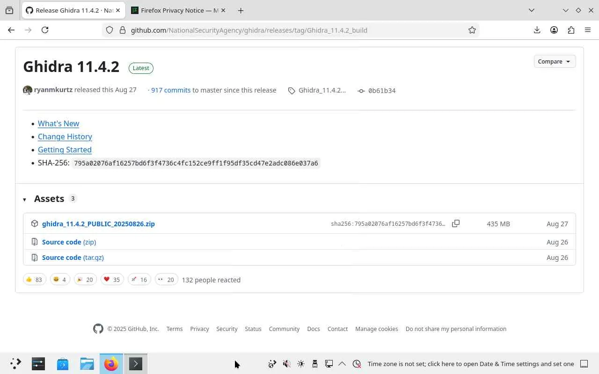Image resolution: width=599 pixels, height=374 pixels.
Task: Open the Contact footer link
Action: click(x=337, y=329)
